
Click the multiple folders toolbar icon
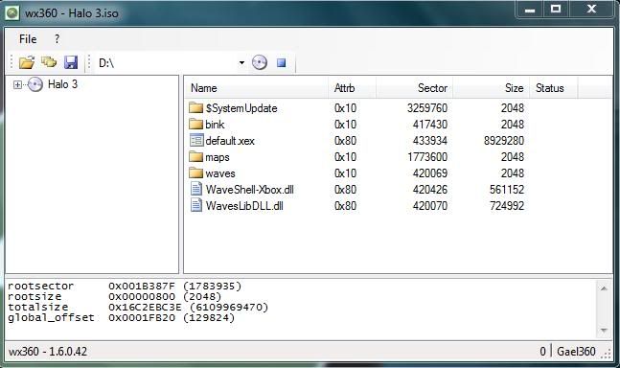[49, 62]
